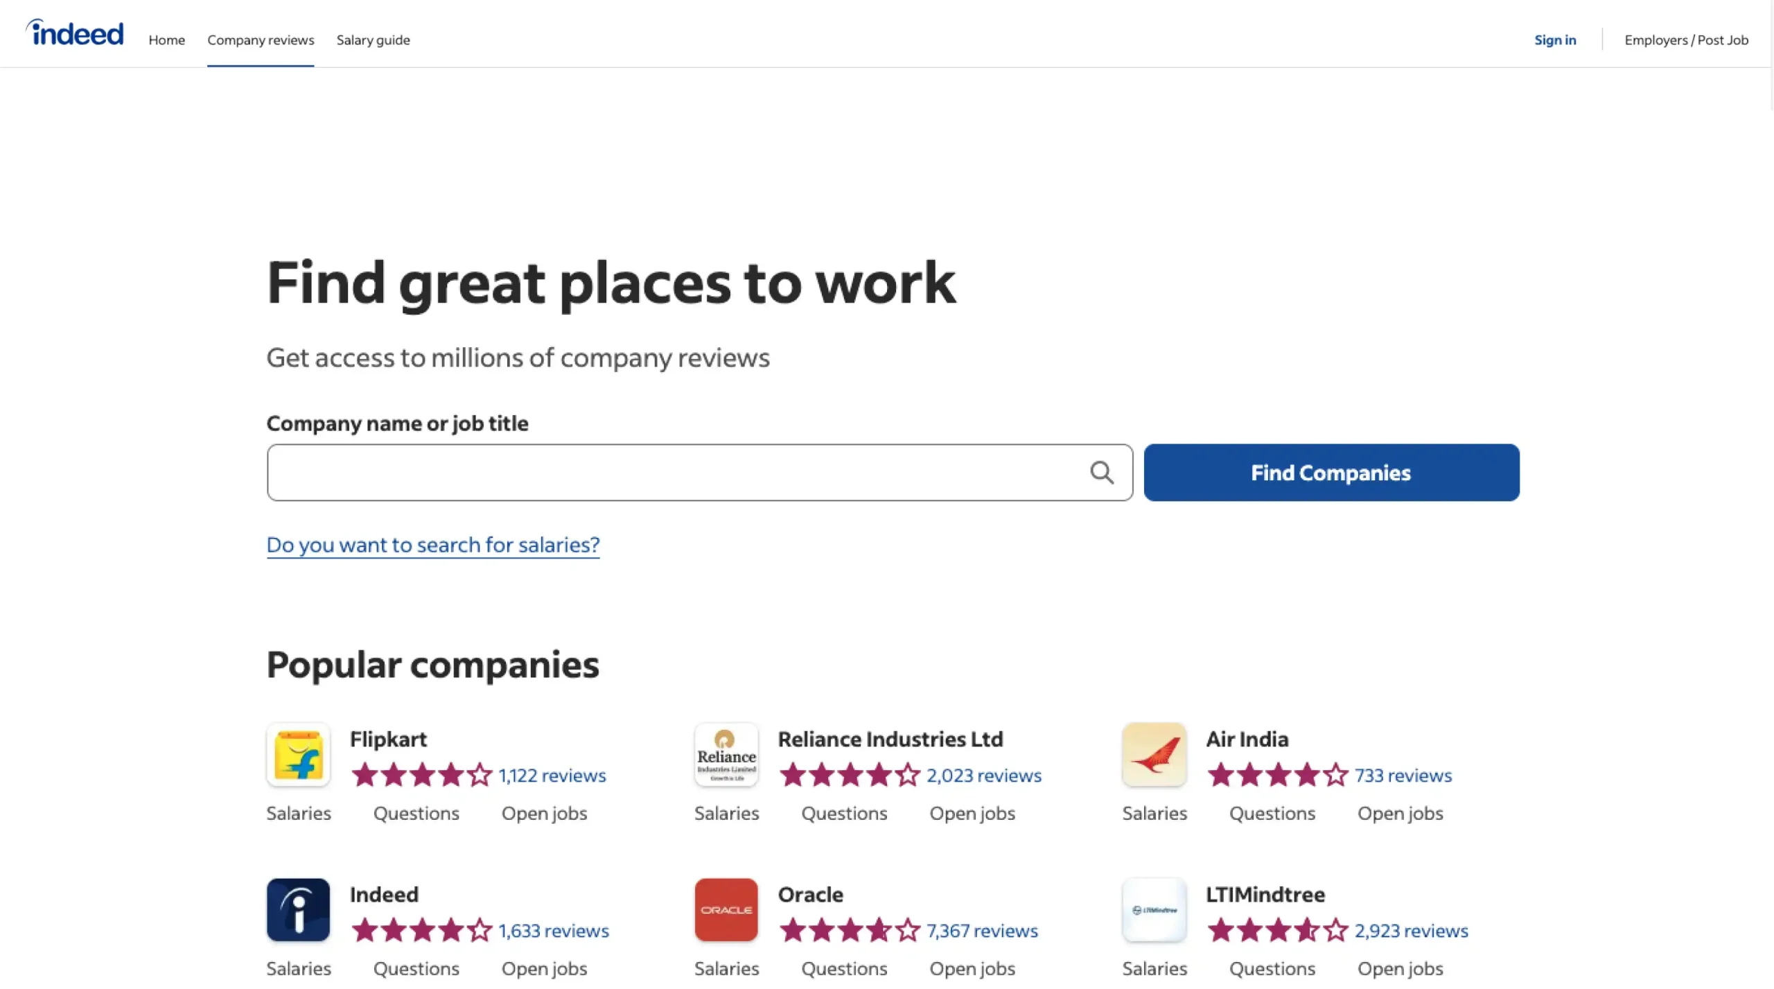Click Flipkart star rating
Viewport: 1774px width, 989px height.
click(421, 775)
